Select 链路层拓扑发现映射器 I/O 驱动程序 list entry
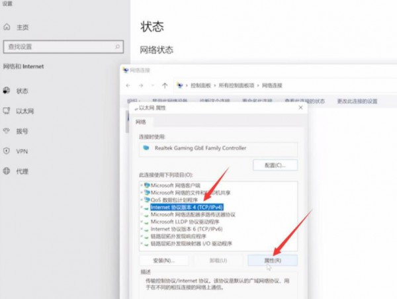Image resolution: width=397 pixels, height=299 pixels. point(191,243)
